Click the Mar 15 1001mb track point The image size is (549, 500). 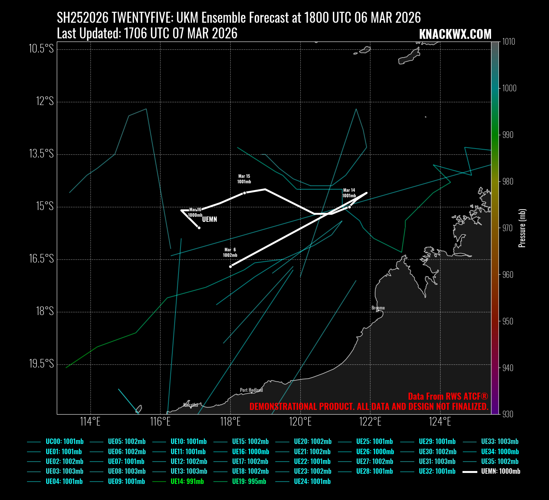(244, 193)
